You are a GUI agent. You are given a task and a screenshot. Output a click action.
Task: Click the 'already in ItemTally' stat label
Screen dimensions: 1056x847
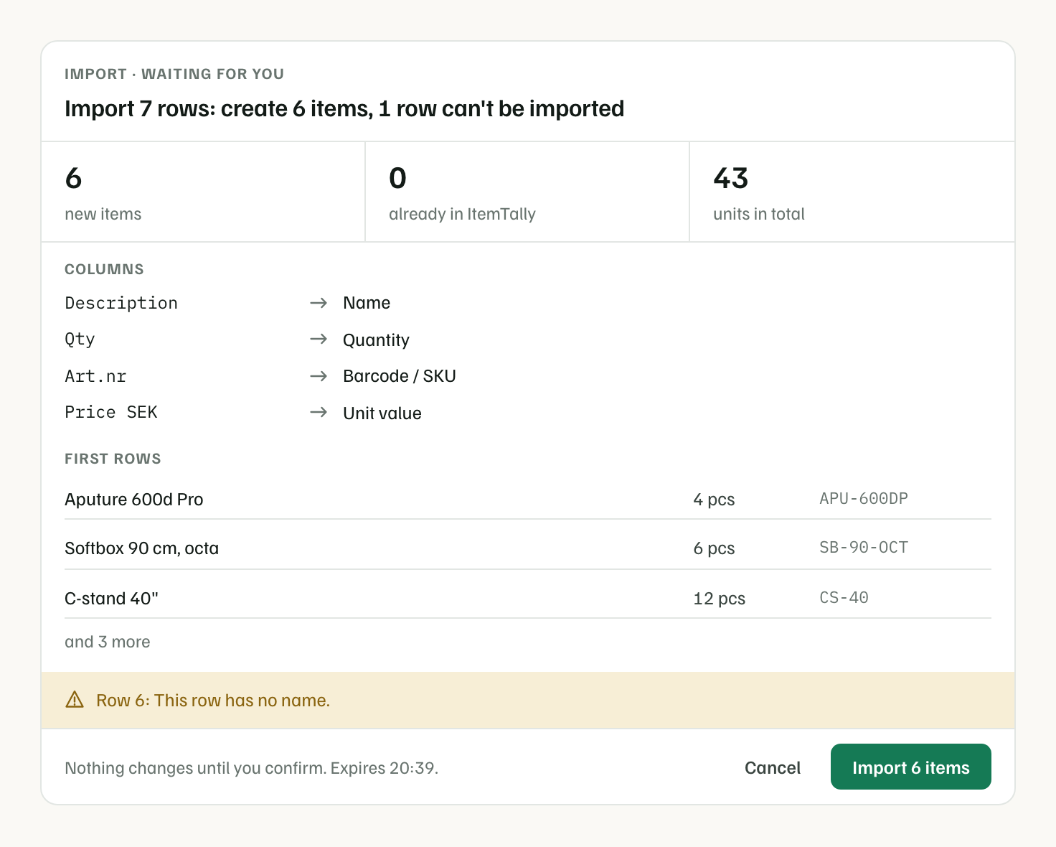462,214
